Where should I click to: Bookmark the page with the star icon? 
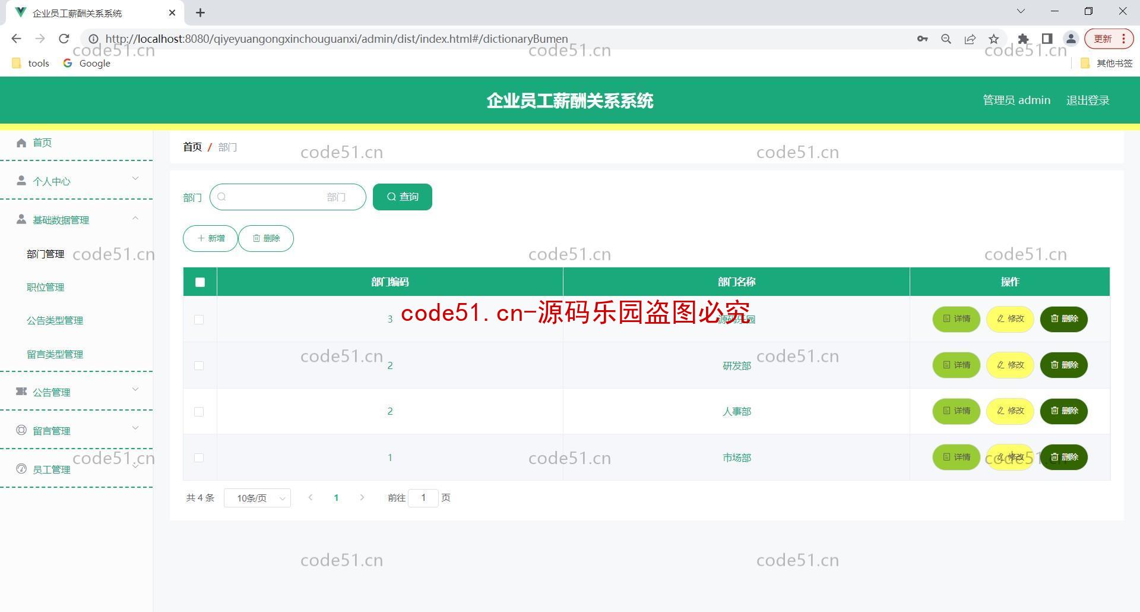tap(994, 39)
